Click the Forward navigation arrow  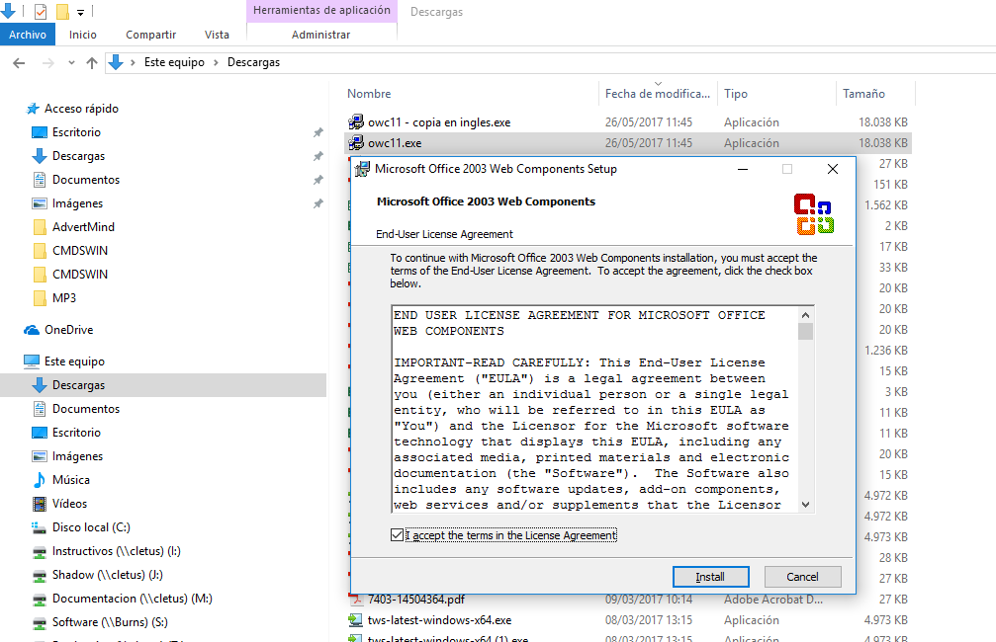[x=47, y=63]
